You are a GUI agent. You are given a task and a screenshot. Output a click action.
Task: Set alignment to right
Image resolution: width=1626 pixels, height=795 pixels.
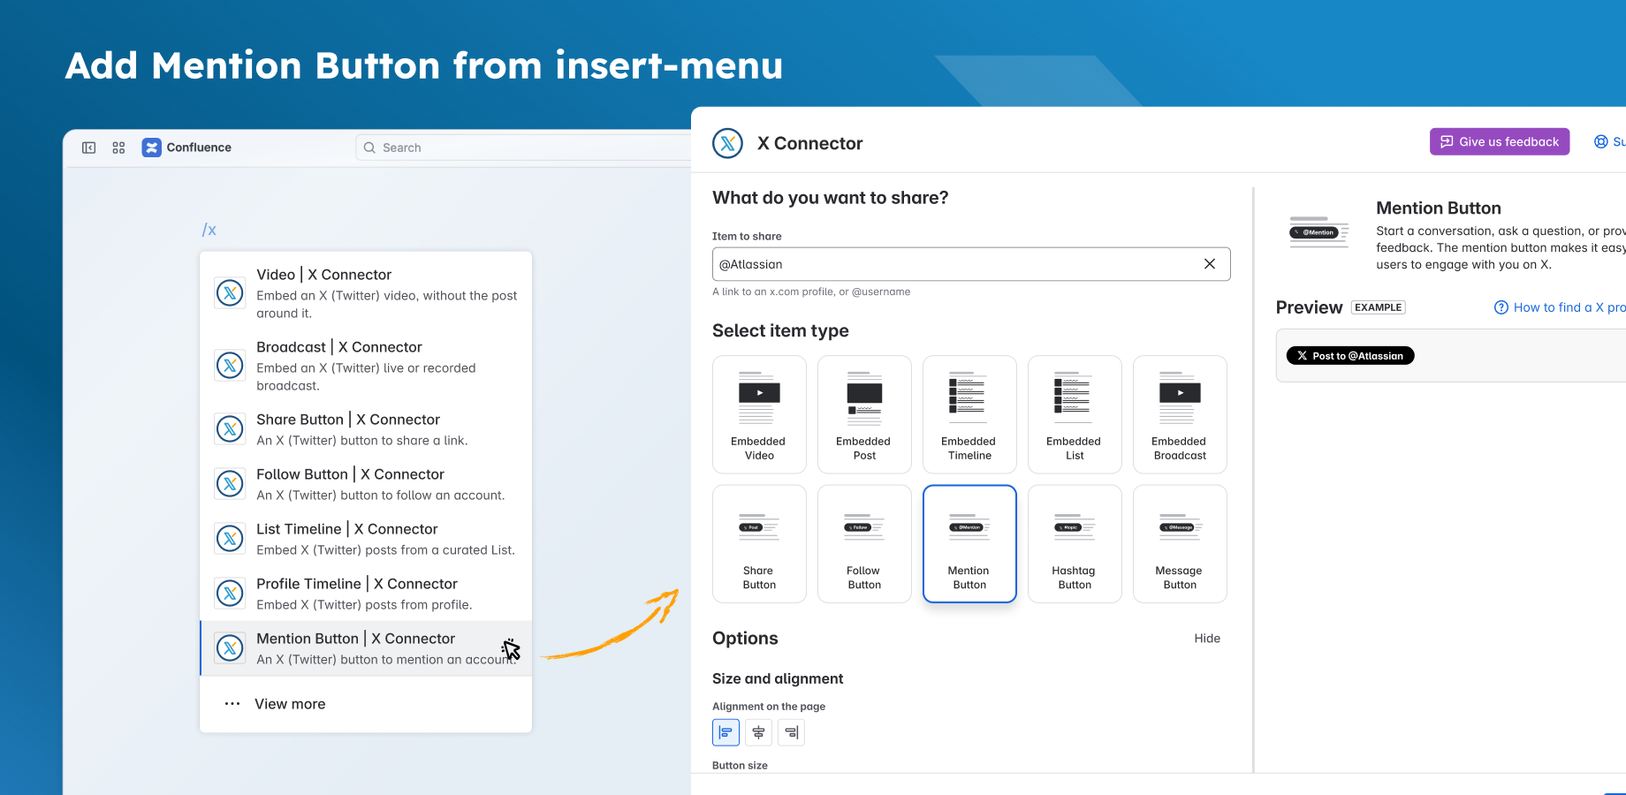(791, 732)
